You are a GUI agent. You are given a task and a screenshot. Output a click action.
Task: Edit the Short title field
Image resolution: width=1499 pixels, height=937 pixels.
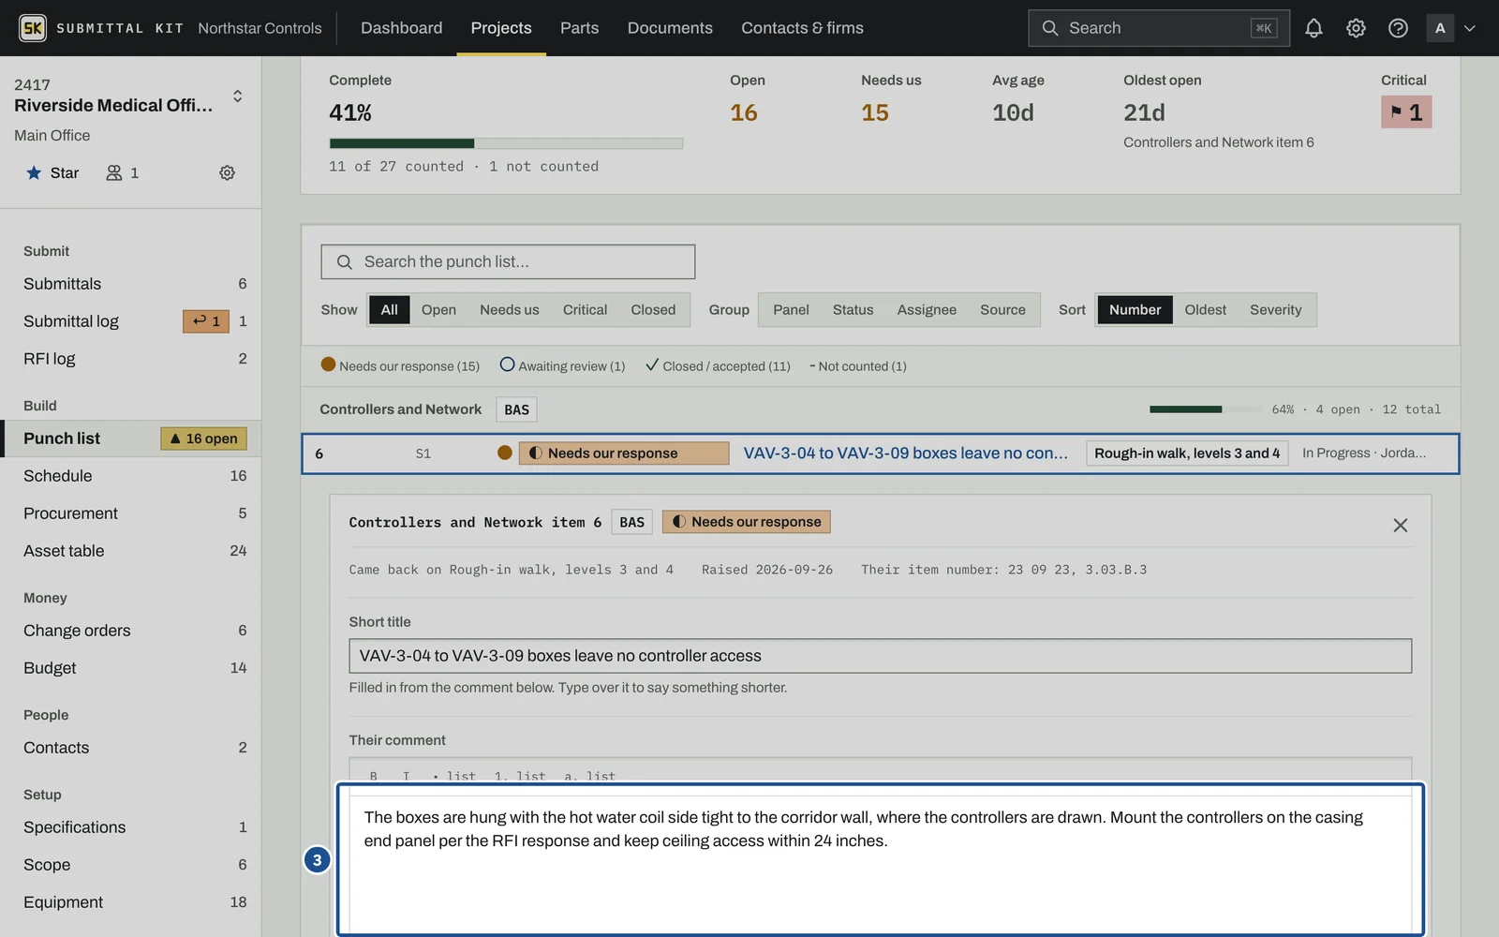click(880, 656)
